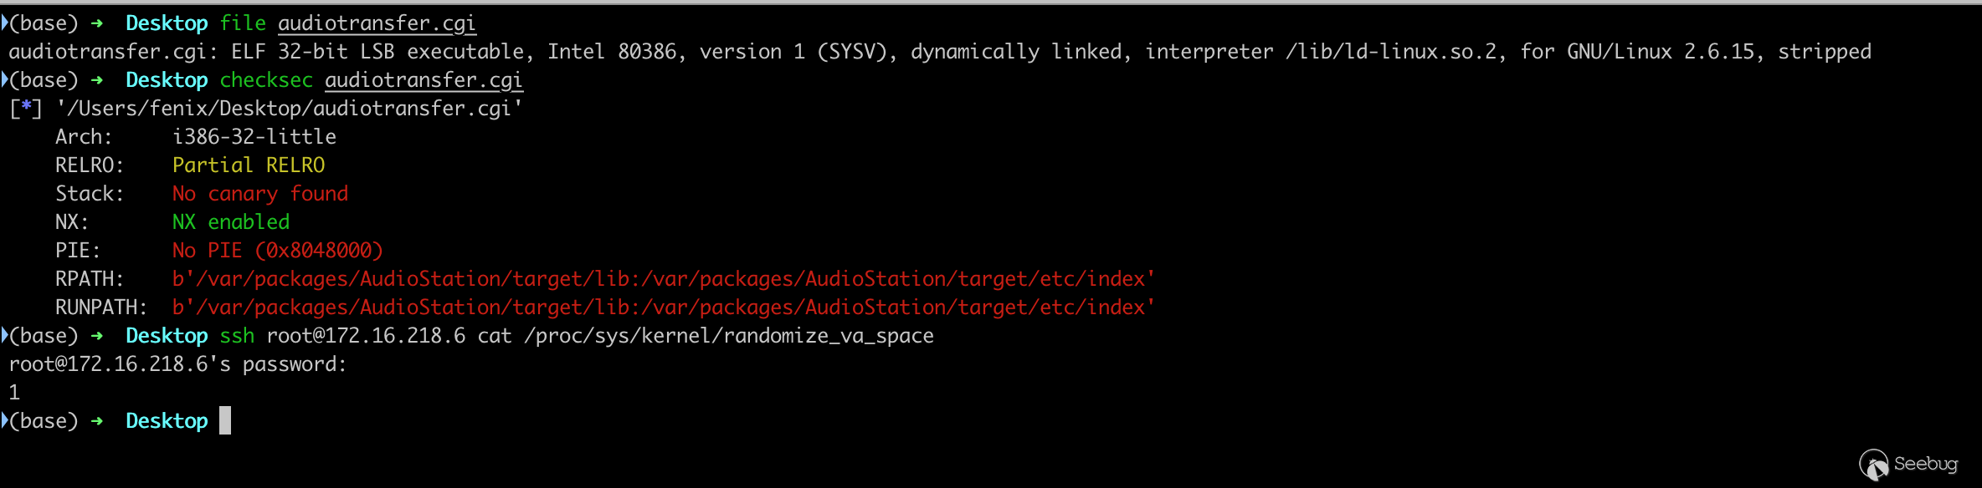Click the green NX enabled text
Viewport: 1982px width, 488px height.
pyautogui.click(x=231, y=222)
